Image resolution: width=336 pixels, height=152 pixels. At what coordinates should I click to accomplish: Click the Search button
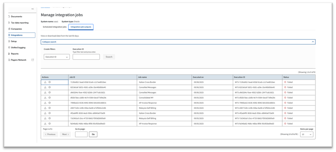click(109, 57)
